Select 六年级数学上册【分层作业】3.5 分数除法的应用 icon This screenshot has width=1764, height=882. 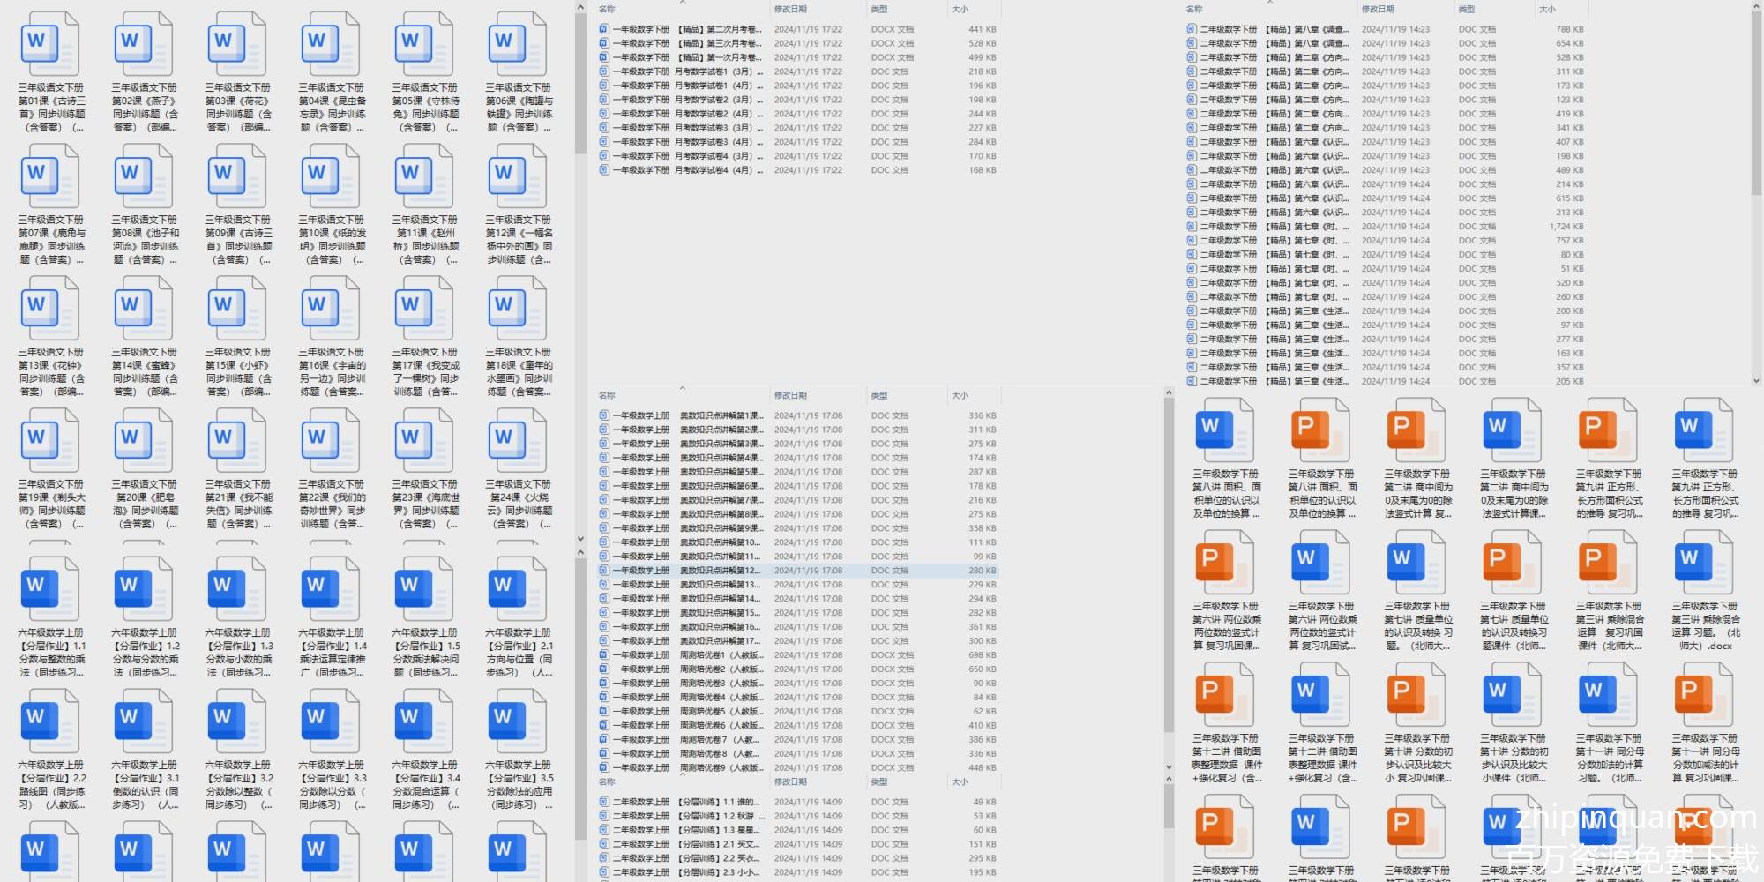pos(518,721)
